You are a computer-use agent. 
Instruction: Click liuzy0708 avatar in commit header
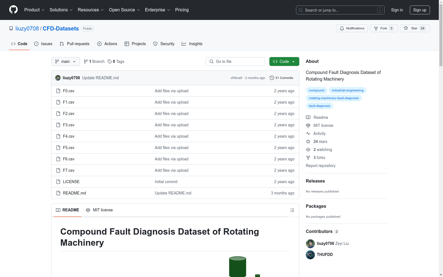point(58,78)
